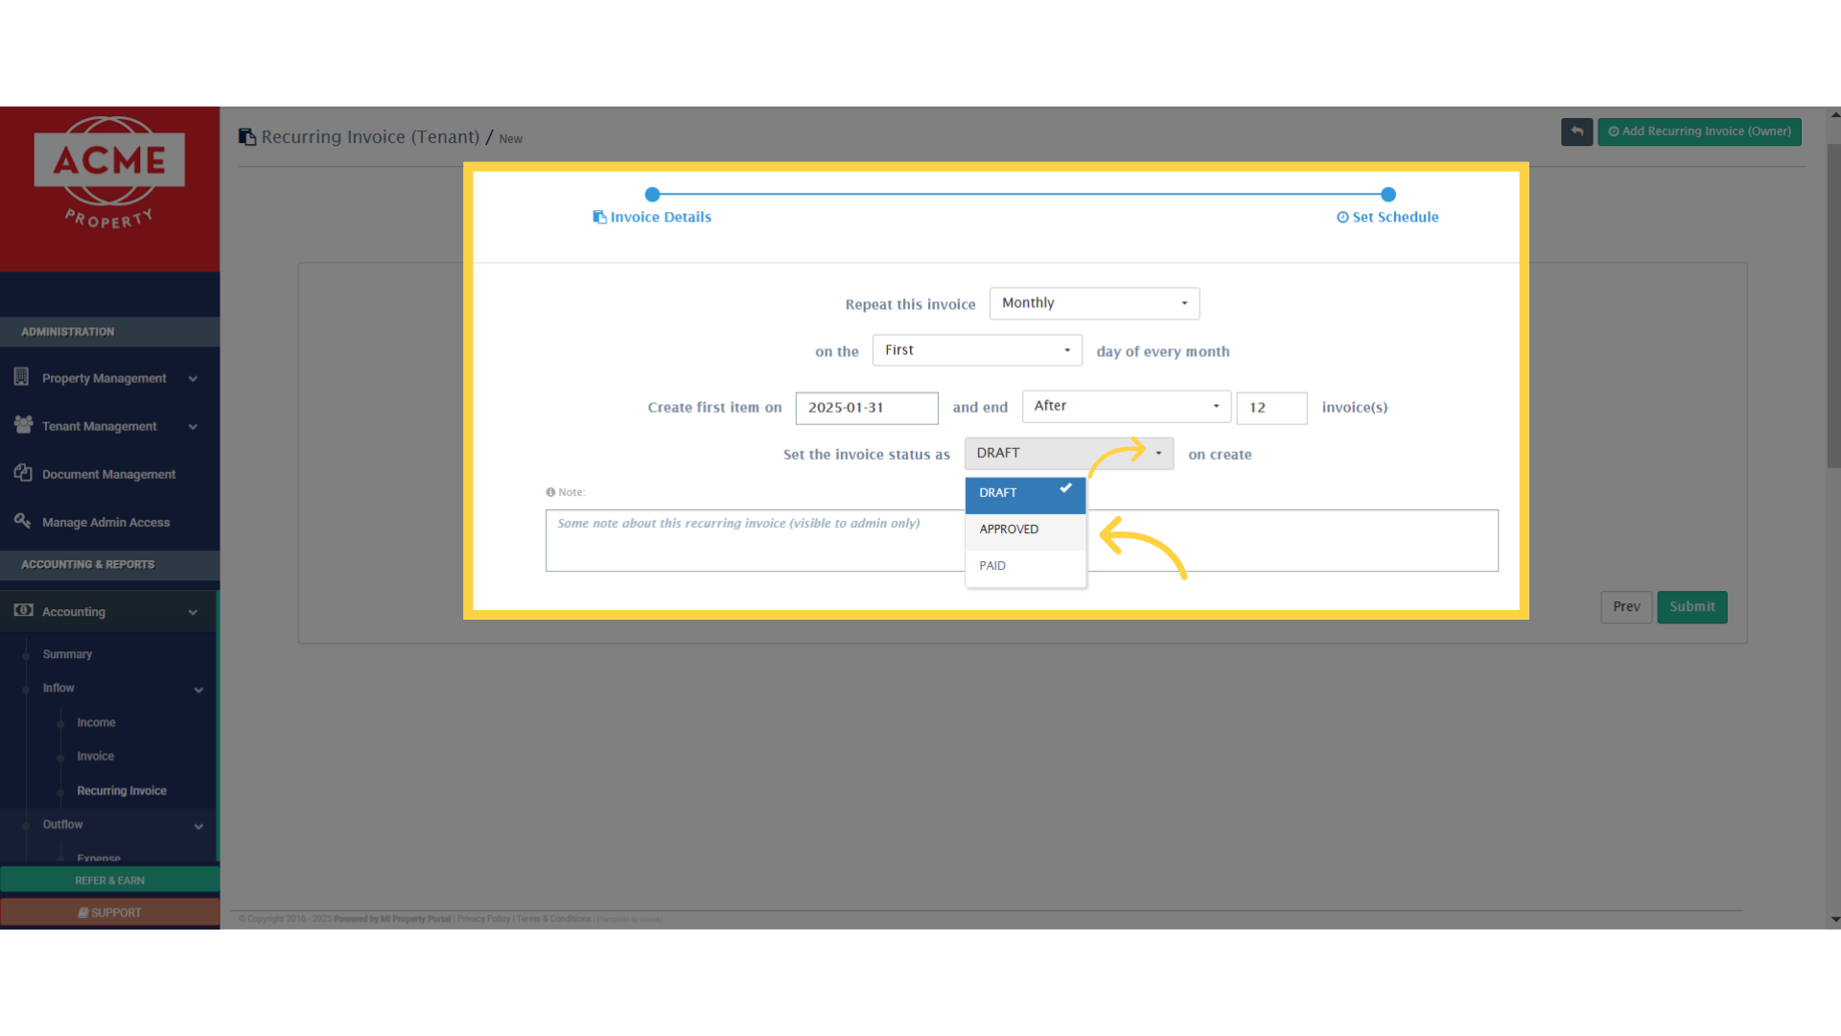Click the Property Management building icon
This screenshot has height=1036, width=1841.
click(21, 377)
